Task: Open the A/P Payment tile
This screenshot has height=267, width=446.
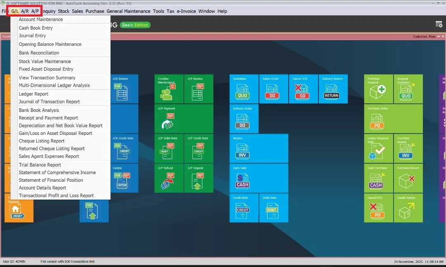Action: (169, 119)
